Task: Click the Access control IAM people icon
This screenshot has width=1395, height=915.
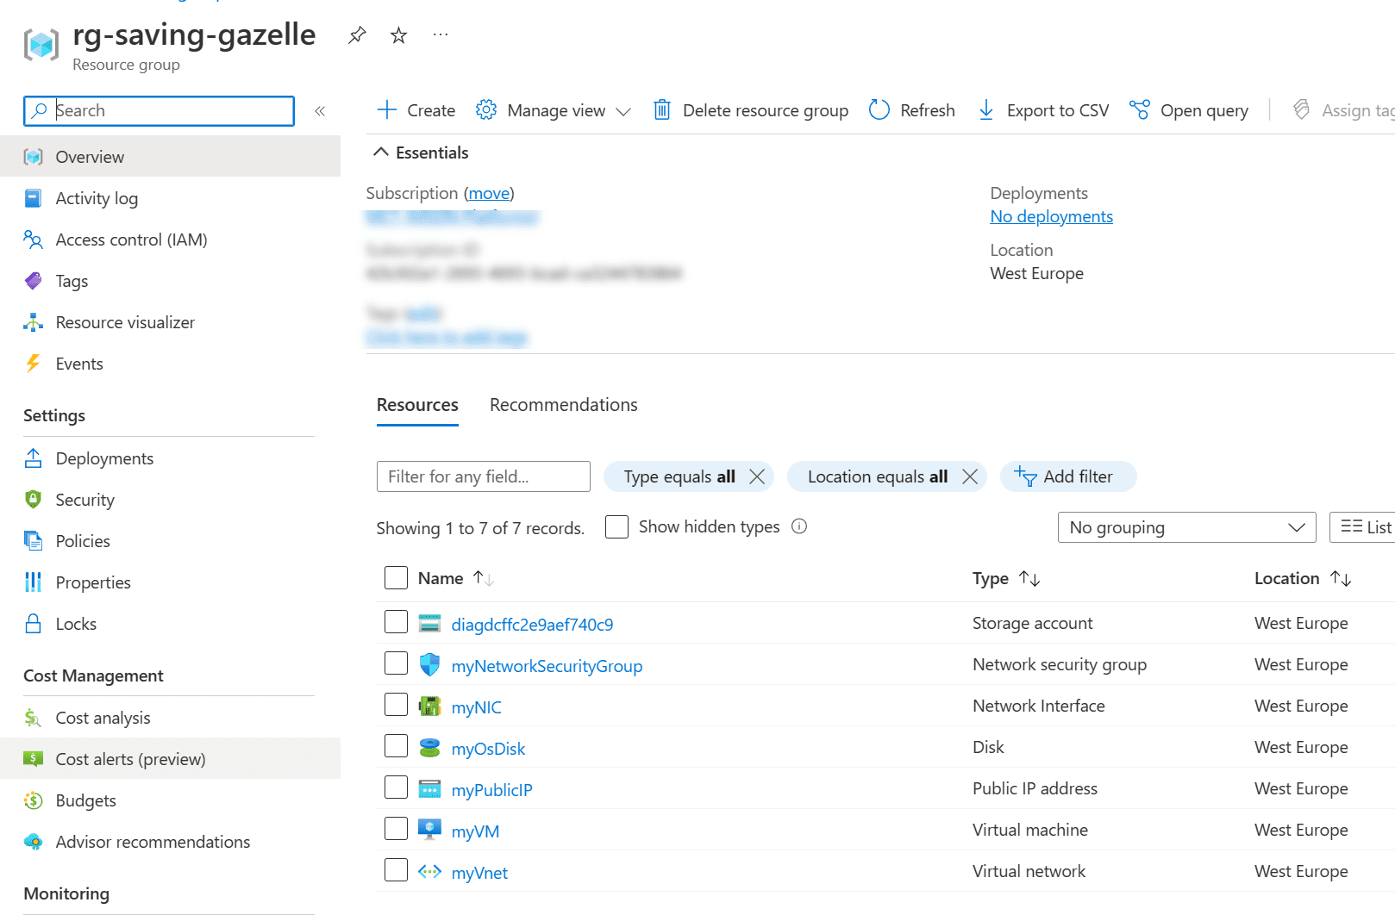Action: pyautogui.click(x=33, y=240)
